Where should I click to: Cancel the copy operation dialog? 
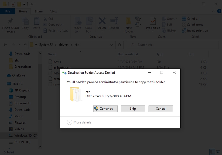point(160,109)
